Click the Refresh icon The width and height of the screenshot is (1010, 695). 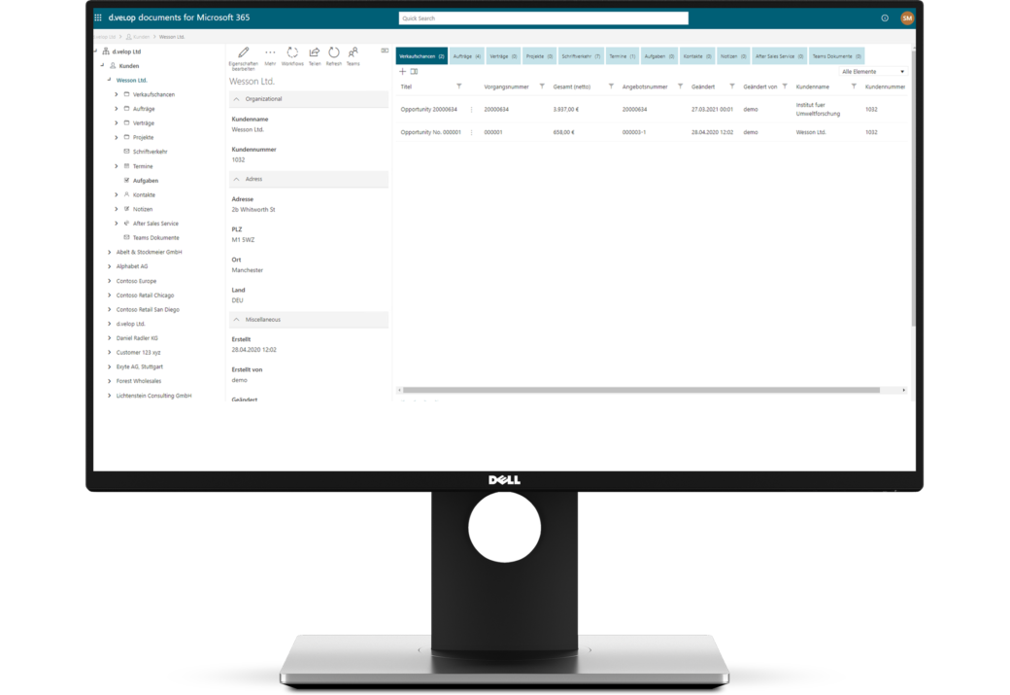(334, 52)
